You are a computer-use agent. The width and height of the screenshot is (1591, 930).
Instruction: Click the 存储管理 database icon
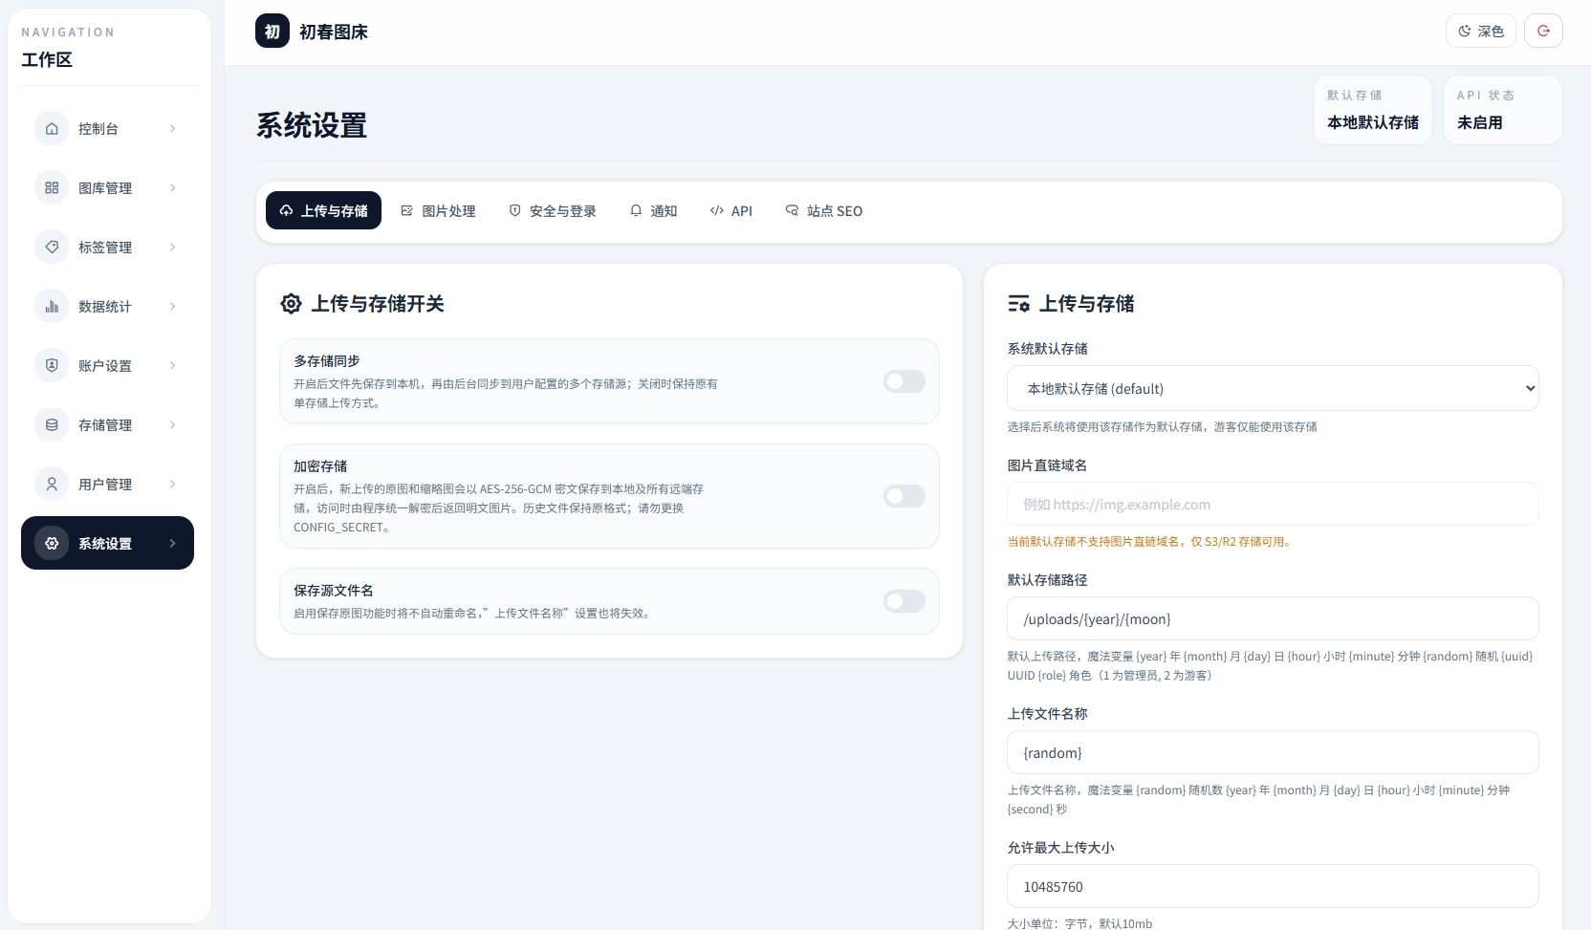(x=52, y=424)
